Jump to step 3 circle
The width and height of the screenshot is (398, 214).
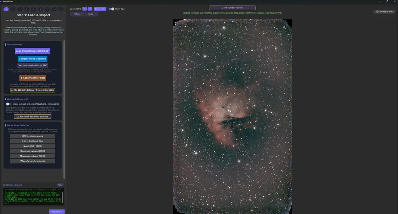coord(20,9)
